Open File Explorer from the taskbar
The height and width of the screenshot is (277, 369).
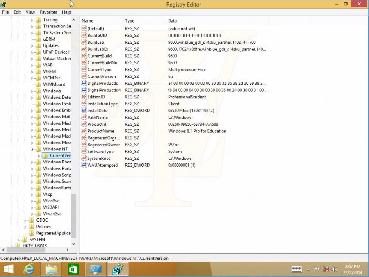[x=51, y=269]
